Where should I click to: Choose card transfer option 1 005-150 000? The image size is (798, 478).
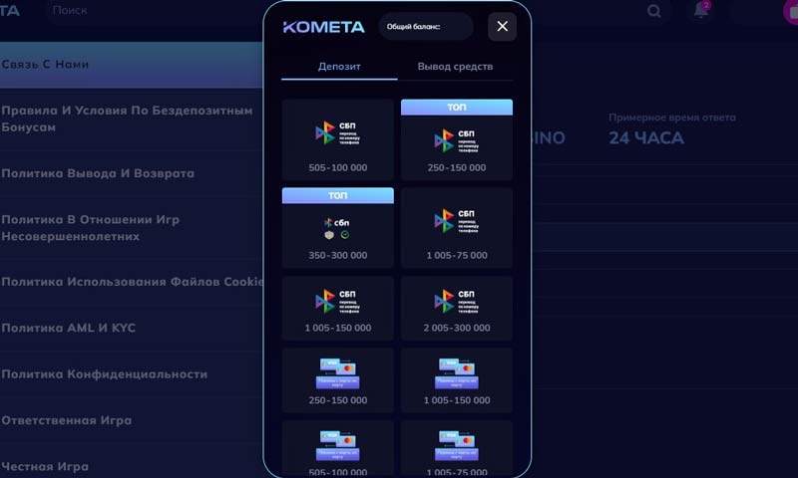tap(457, 380)
